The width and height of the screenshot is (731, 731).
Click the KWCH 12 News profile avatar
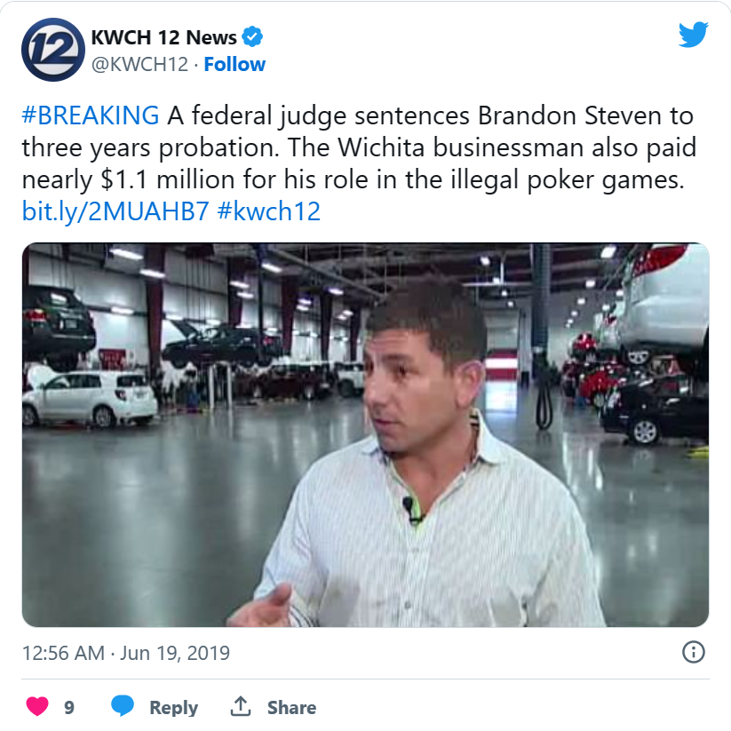[53, 50]
